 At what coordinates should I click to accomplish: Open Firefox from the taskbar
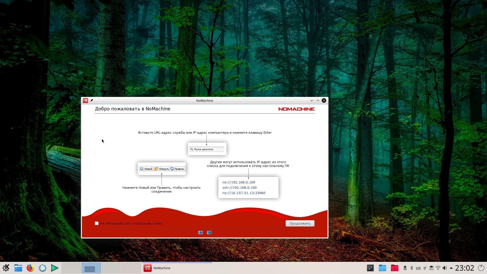pos(30,268)
